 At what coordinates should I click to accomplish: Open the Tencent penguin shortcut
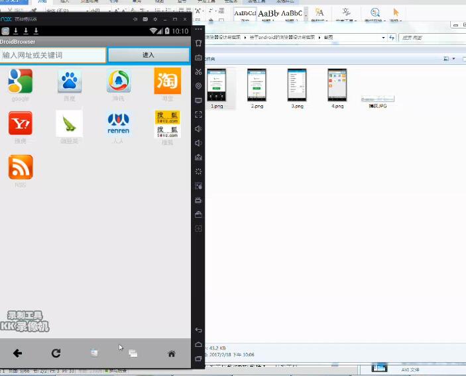pos(119,81)
